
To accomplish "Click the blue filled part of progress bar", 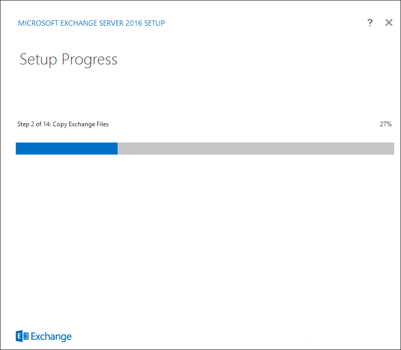I will [67, 149].
